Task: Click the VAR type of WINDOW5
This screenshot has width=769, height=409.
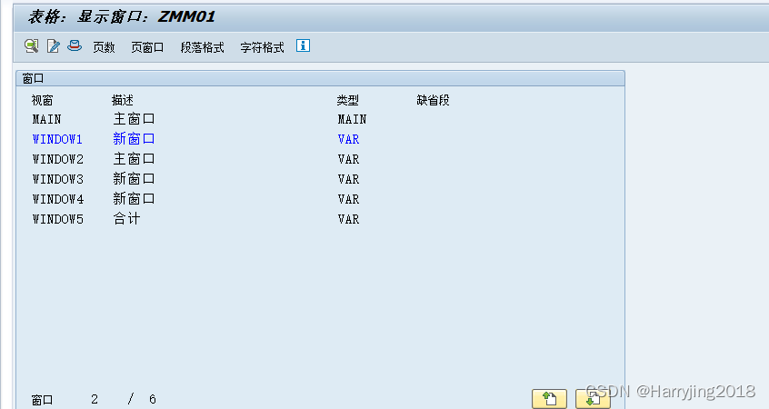Action: (x=348, y=219)
